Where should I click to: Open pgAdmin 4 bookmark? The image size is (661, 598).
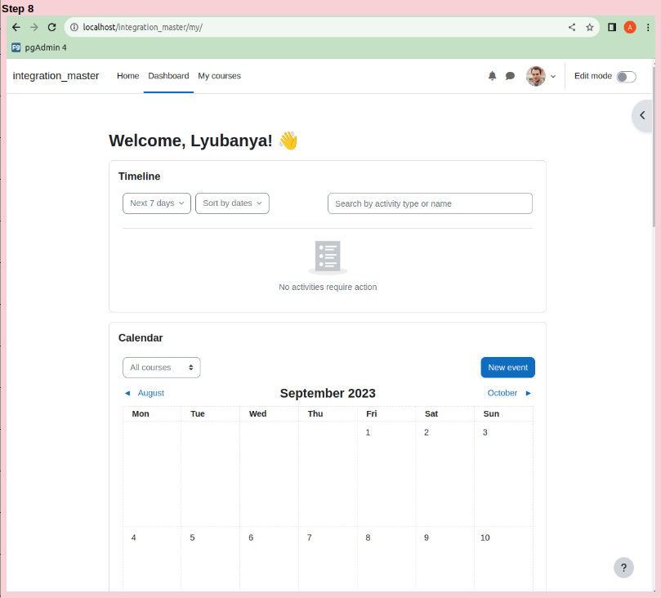[x=39, y=47]
